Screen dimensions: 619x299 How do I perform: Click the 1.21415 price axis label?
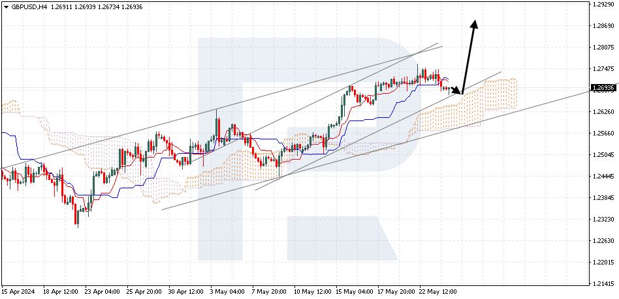point(605,283)
